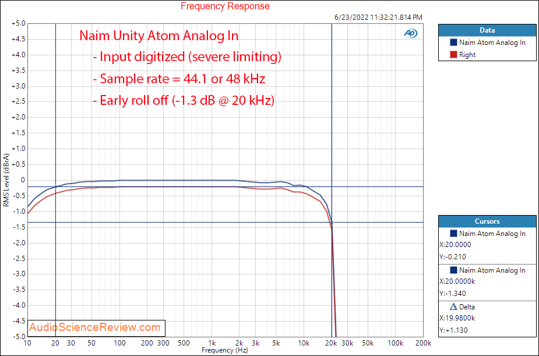The width and height of the screenshot is (539, 356).
Task: Click the 'X:20.0000k' cursor reading
Action: point(457,281)
